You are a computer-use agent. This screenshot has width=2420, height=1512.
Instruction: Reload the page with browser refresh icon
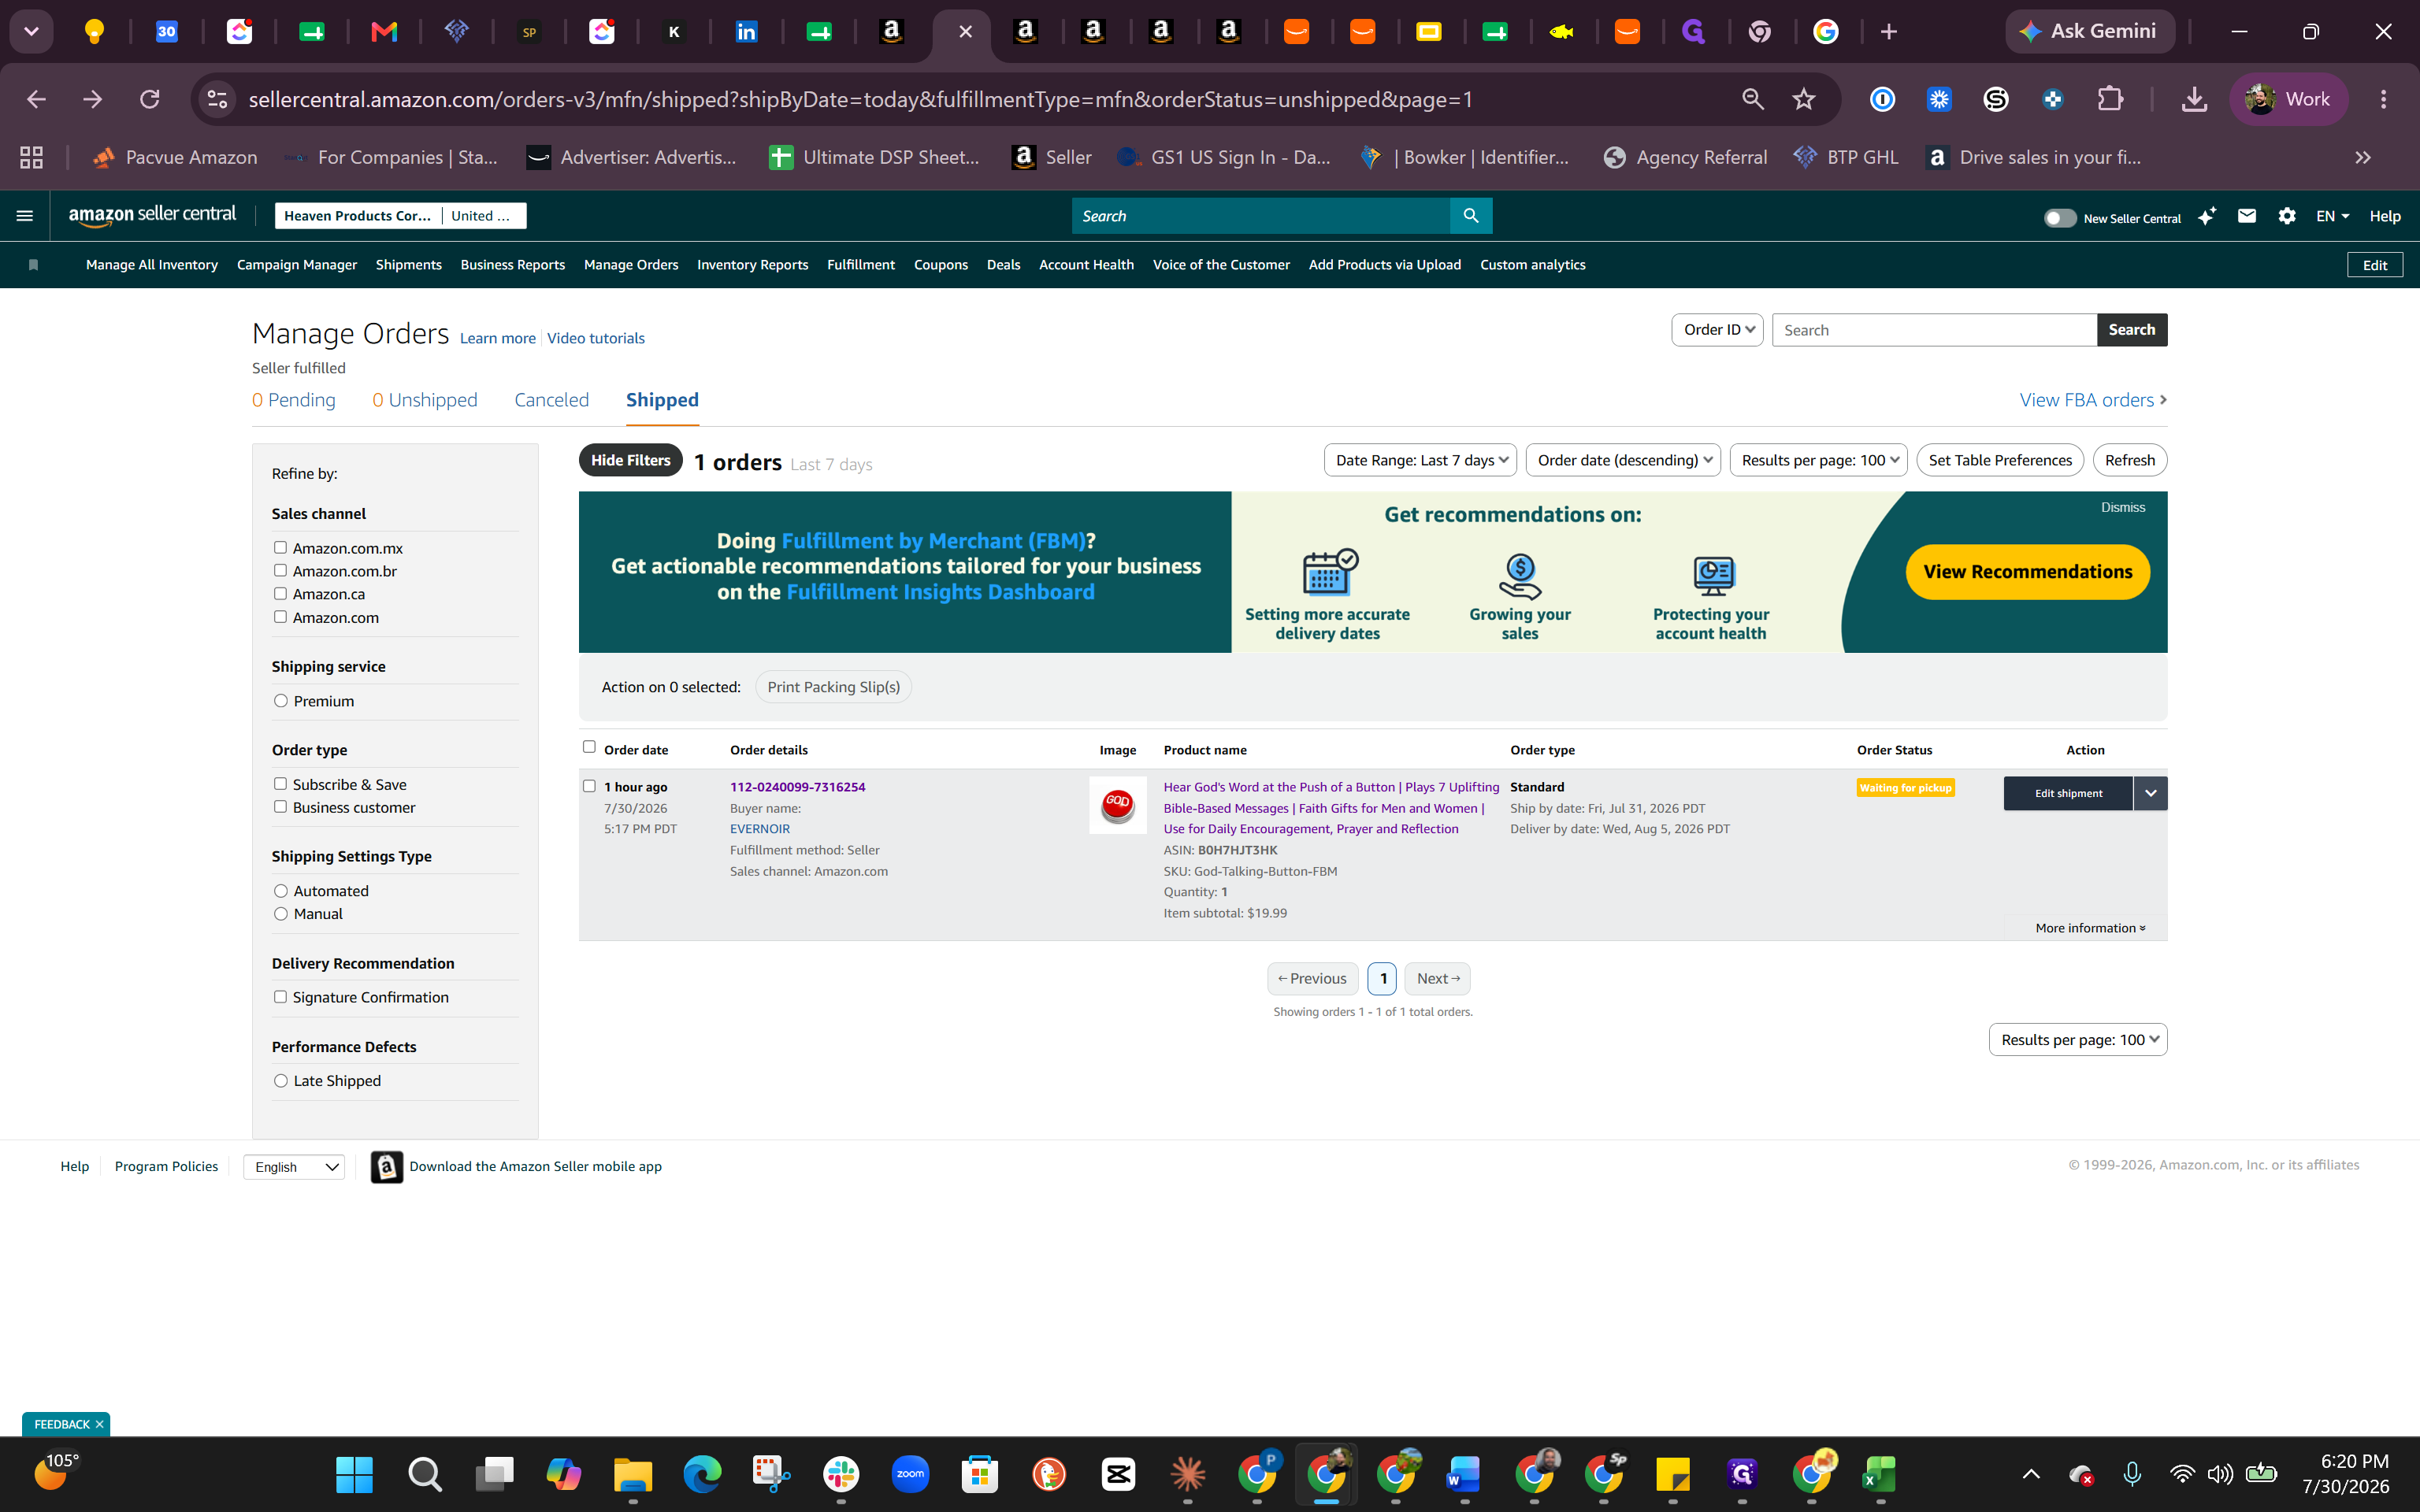point(150,99)
